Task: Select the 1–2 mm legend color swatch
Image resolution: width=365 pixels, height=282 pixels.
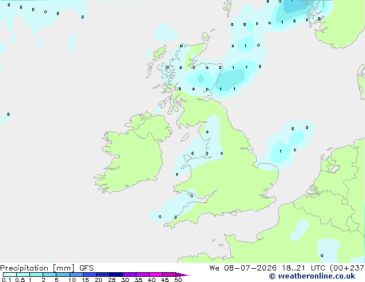Action: 36,275
